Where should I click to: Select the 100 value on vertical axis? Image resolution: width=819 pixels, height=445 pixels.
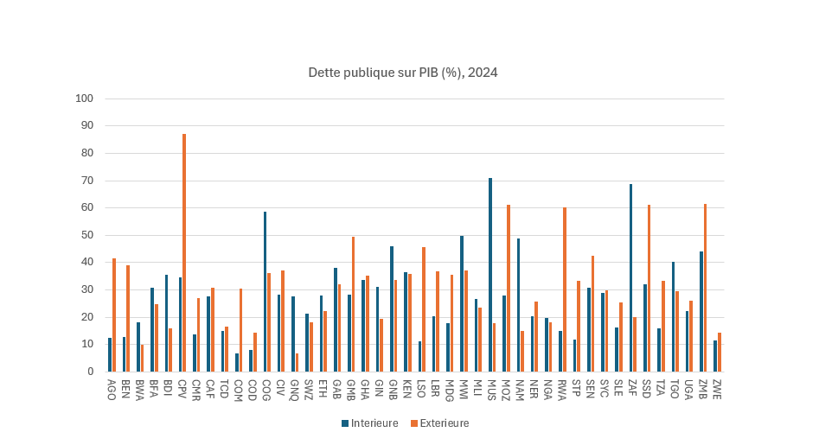click(85, 99)
